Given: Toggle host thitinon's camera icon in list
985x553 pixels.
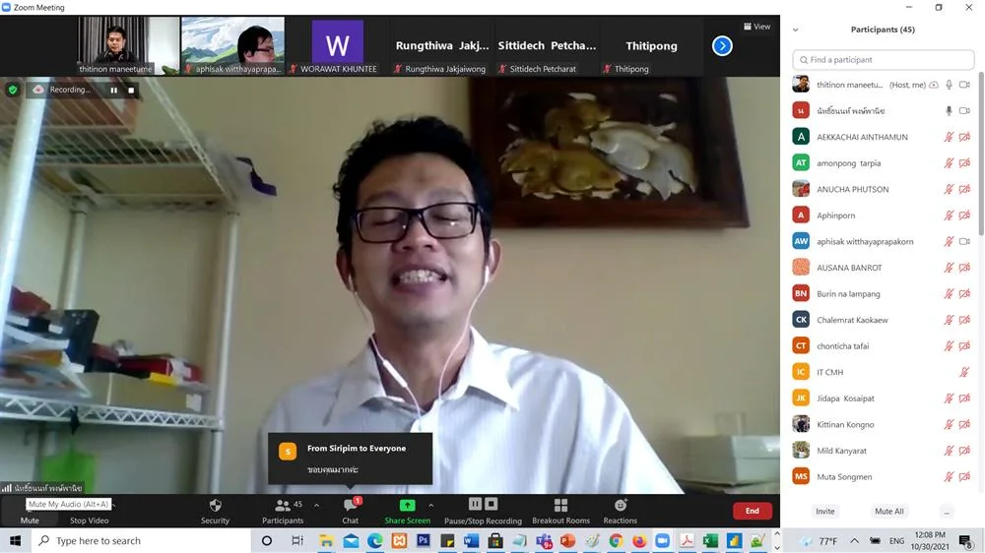Looking at the screenshot, I should [x=964, y=85].
